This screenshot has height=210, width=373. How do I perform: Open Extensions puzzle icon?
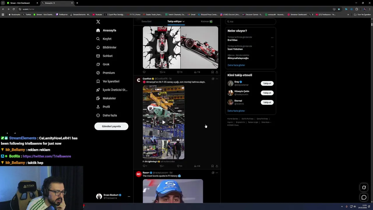(x=357, y=9)
